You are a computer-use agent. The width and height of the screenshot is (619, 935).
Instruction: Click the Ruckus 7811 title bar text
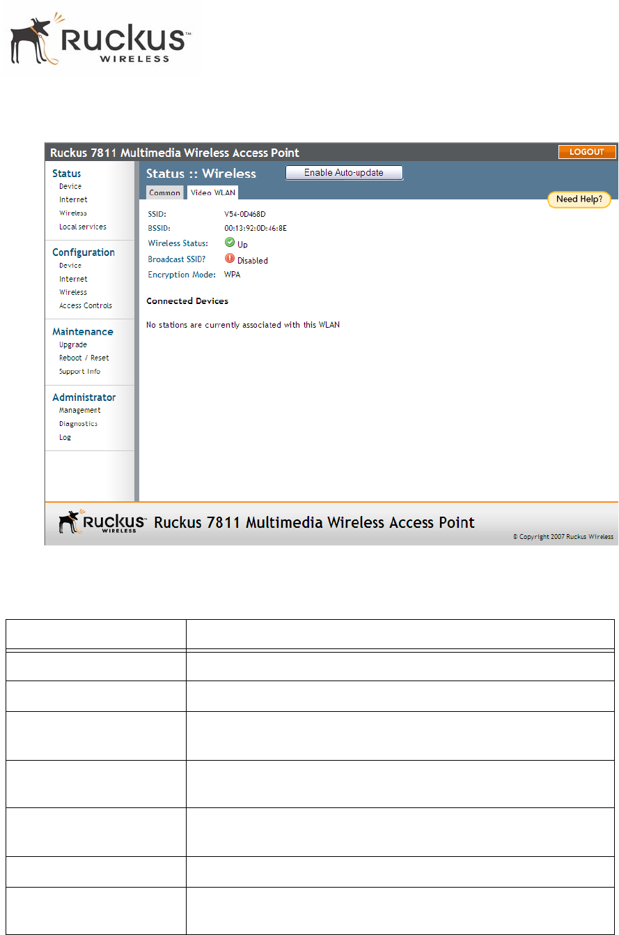tap(174, 153)
